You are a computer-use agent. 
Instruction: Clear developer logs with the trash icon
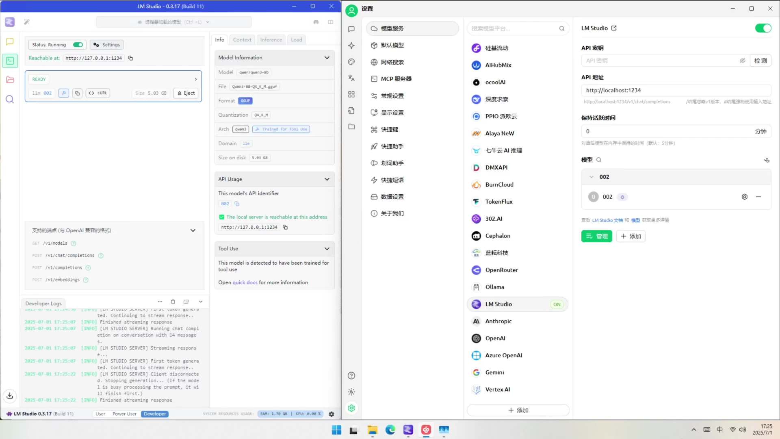pos(173,302)
